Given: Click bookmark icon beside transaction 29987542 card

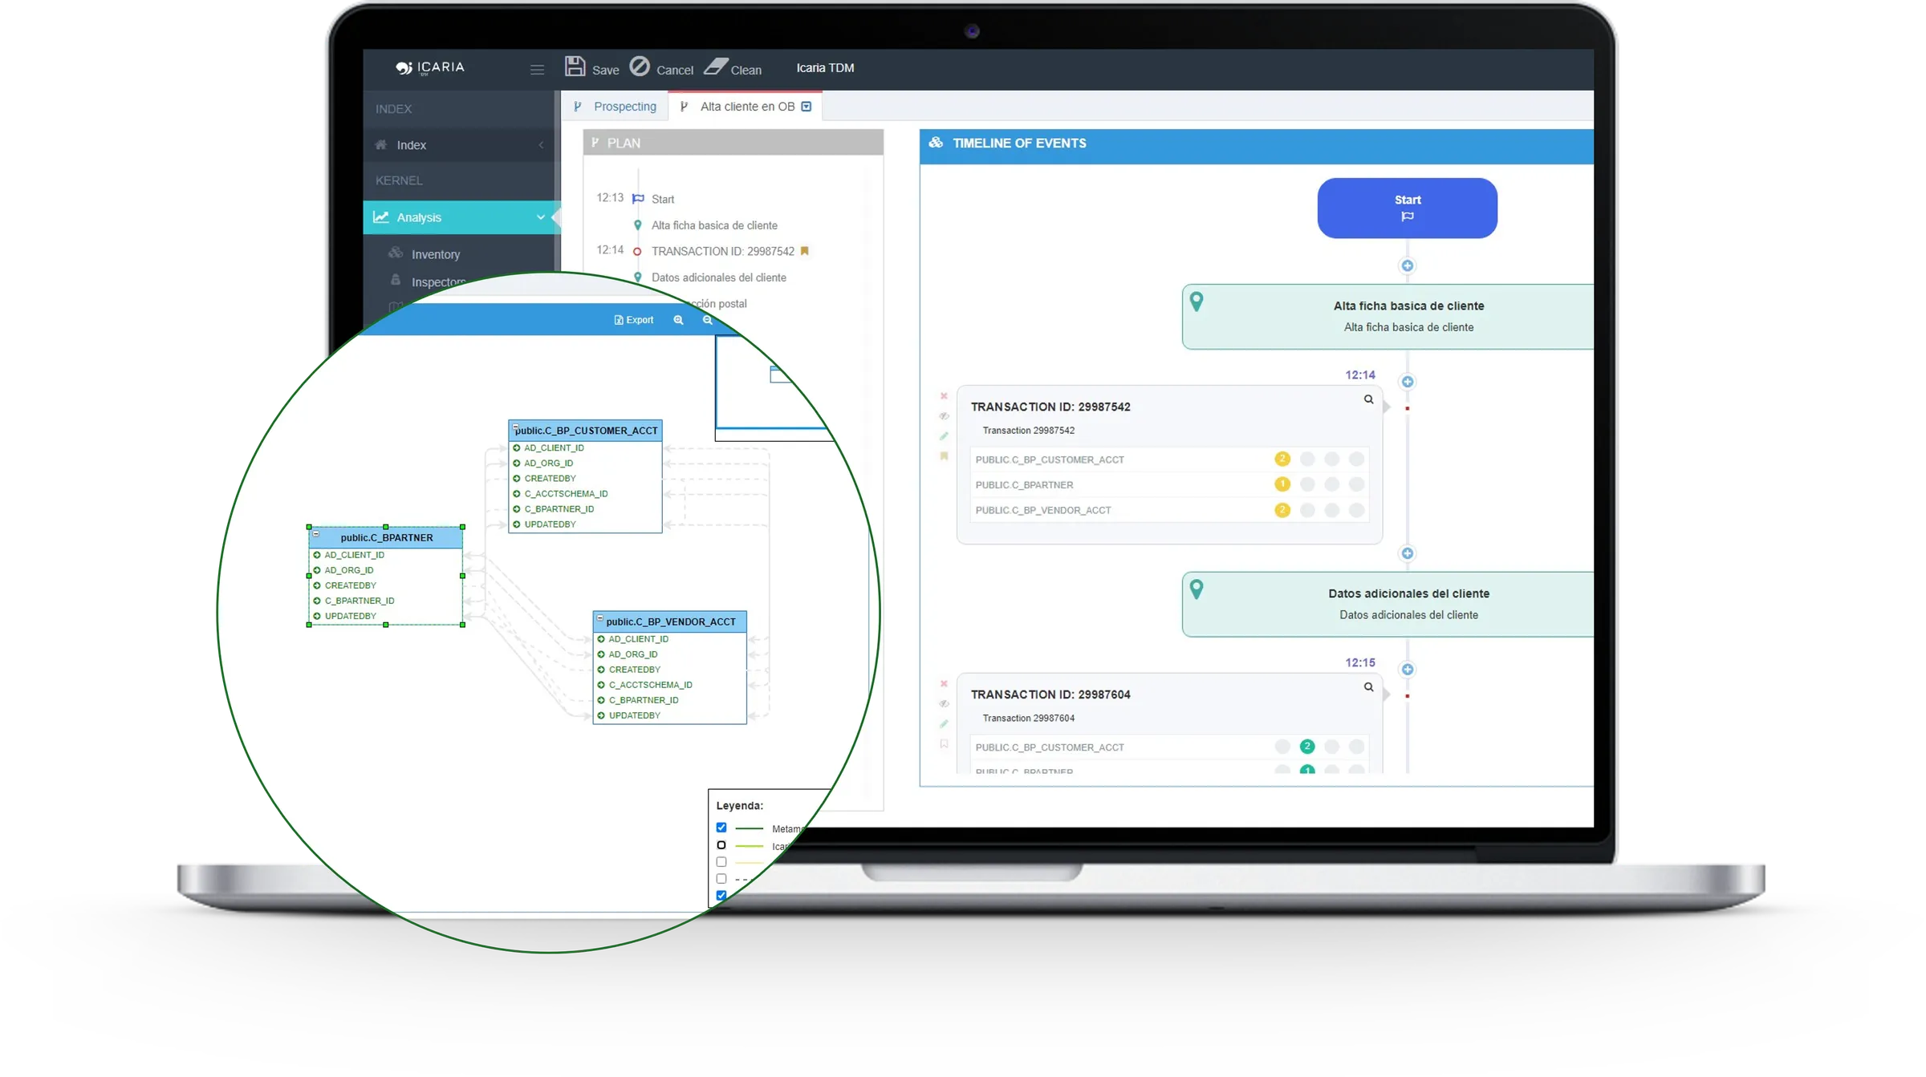Looking at the screenshot, I should point(944,456).
